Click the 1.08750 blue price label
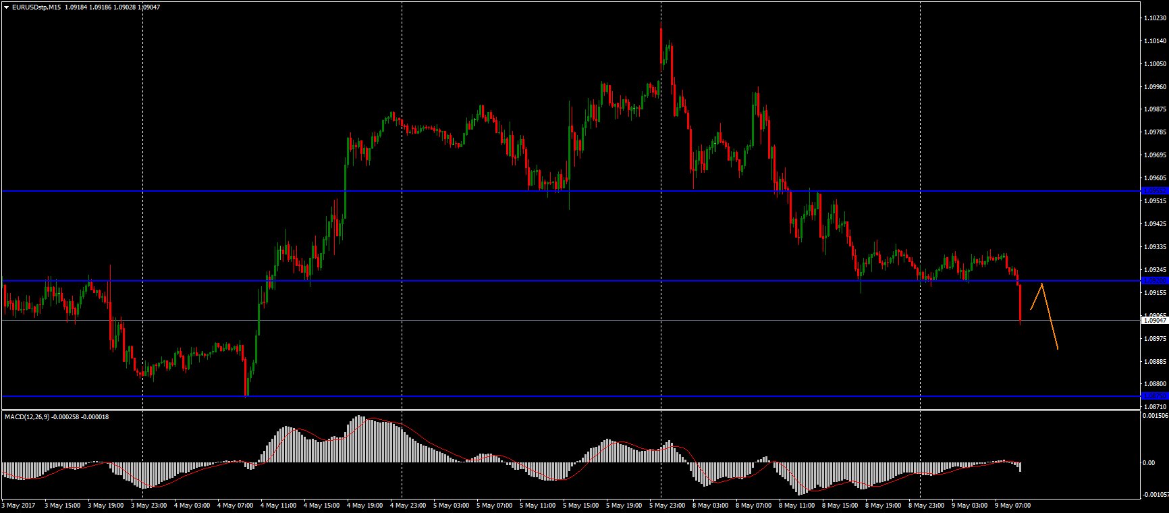Viewport: 1169px width, 513px height. tap(1153, 396)
